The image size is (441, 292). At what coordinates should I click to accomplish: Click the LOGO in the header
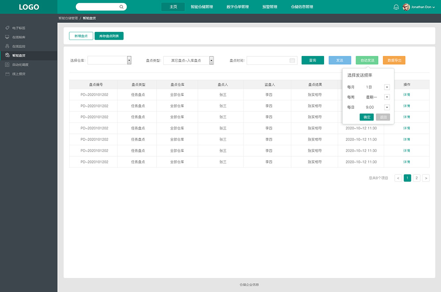[x=29, y=7]
